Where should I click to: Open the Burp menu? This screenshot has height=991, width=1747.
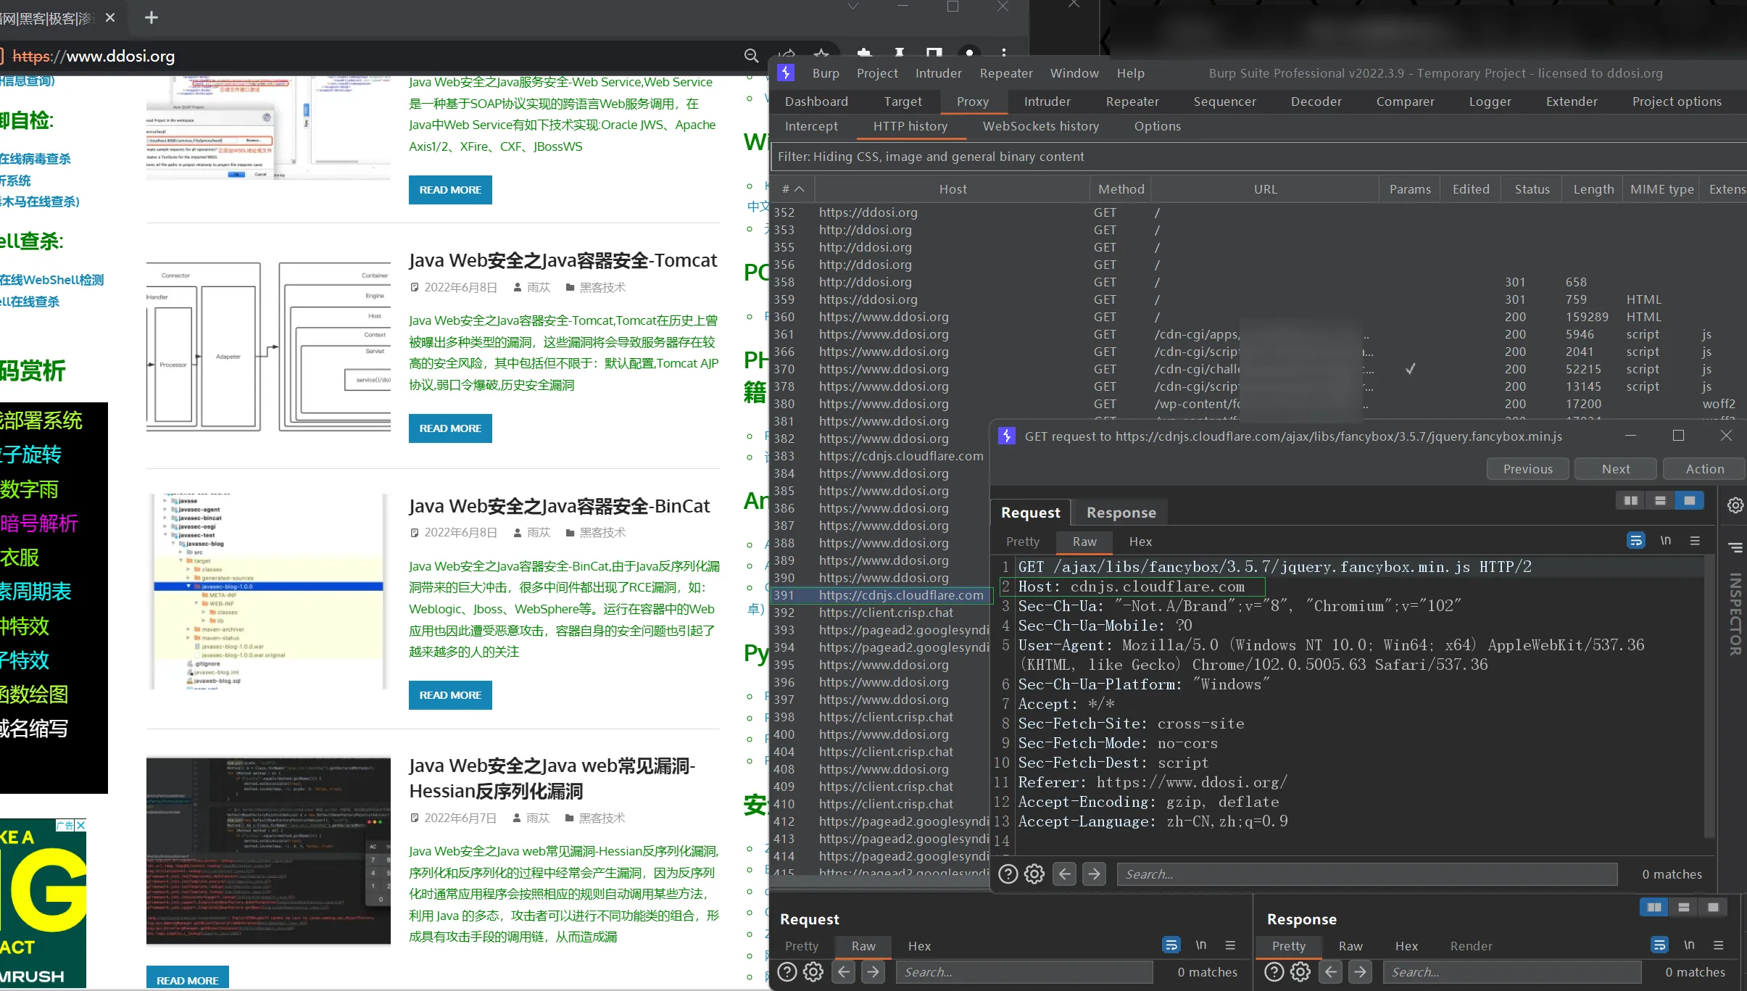click(826, 73)
